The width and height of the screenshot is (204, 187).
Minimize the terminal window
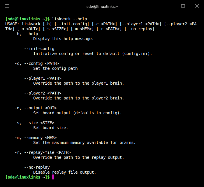[169, 6]
